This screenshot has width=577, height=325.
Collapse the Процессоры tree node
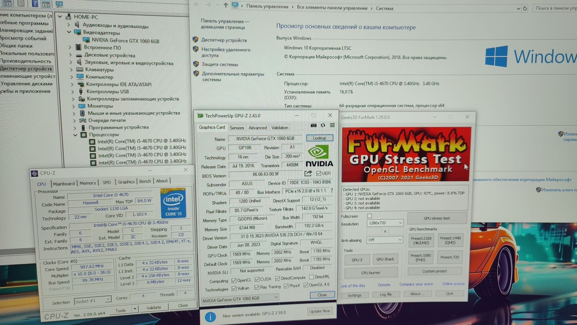(x=75, y=135)
